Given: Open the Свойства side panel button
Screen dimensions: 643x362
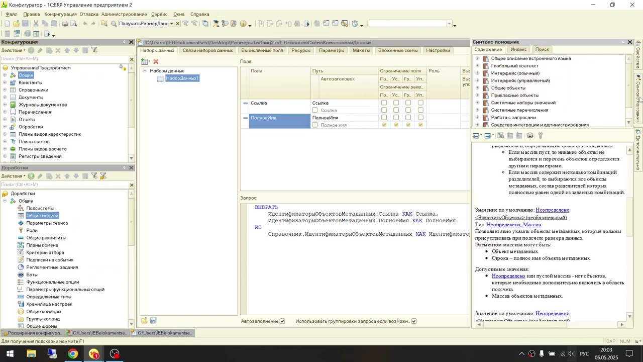Looking at the screenshot, I should pos(638,55).
